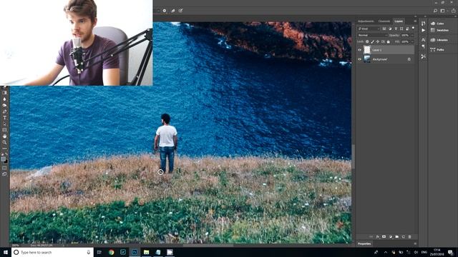
Task: Toggle pixel layer filter
Action: tap(384, 29)
